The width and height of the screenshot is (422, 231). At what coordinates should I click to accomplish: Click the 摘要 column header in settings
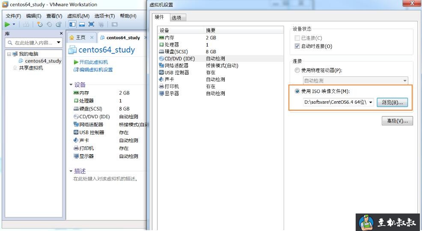(x=244, y=30)
